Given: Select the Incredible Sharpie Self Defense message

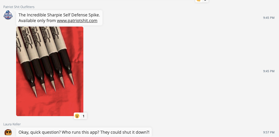Looking at the screenshot, I should coord(59,18).
